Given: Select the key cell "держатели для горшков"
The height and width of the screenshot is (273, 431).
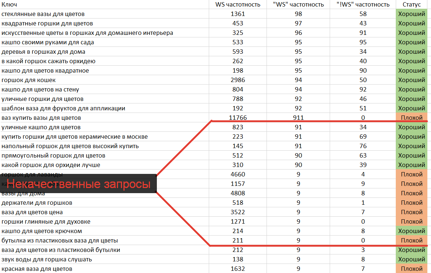Looking at the screenshot, I should (37, 203).
